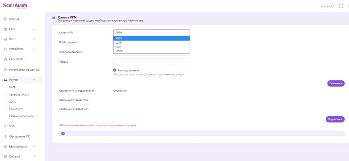Click the data usage icon
The width and height of the screenshot is (349, 161).
click(5, 70)
